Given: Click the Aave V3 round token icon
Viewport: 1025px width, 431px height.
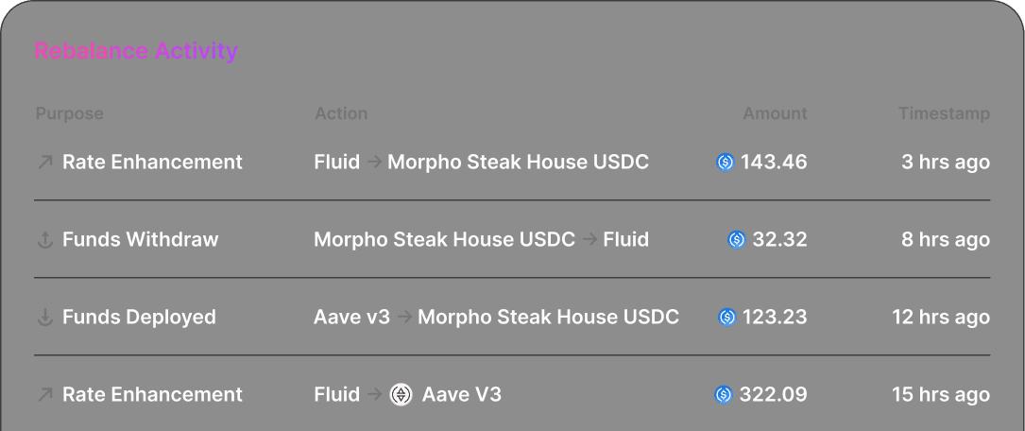Looking at the screenshot, I should pyautogui.click(x=401, y=394).
